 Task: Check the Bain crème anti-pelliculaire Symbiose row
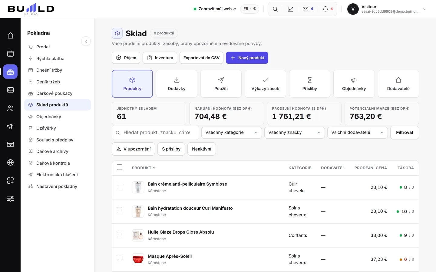pos(120,186)
